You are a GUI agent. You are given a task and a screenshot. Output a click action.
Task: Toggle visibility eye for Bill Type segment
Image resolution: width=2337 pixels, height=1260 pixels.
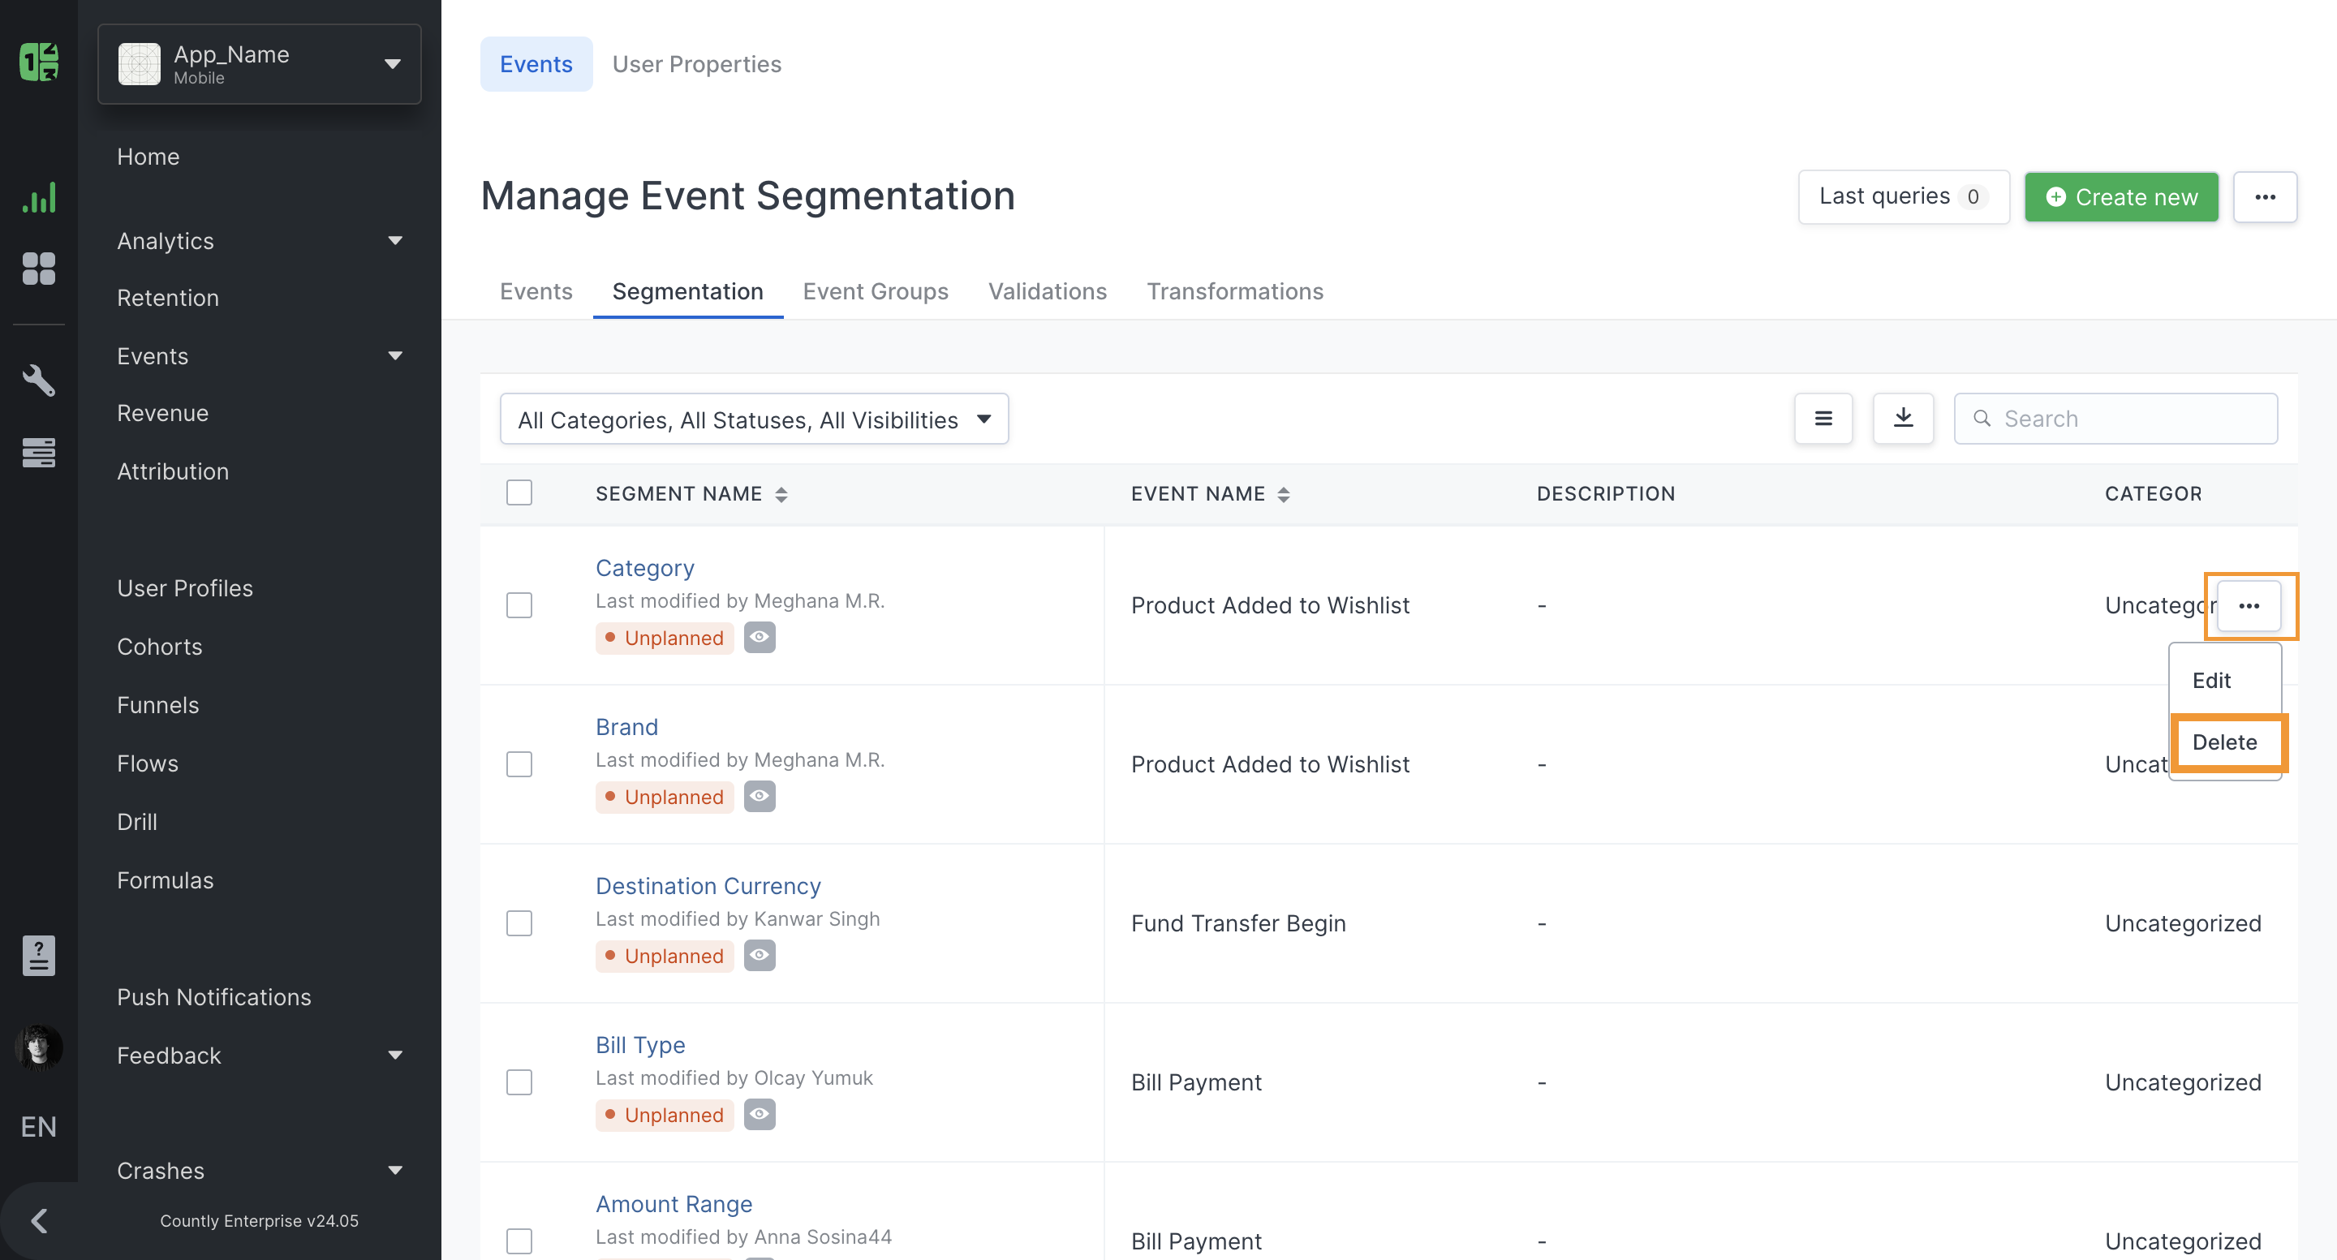tap(760, 1114)
